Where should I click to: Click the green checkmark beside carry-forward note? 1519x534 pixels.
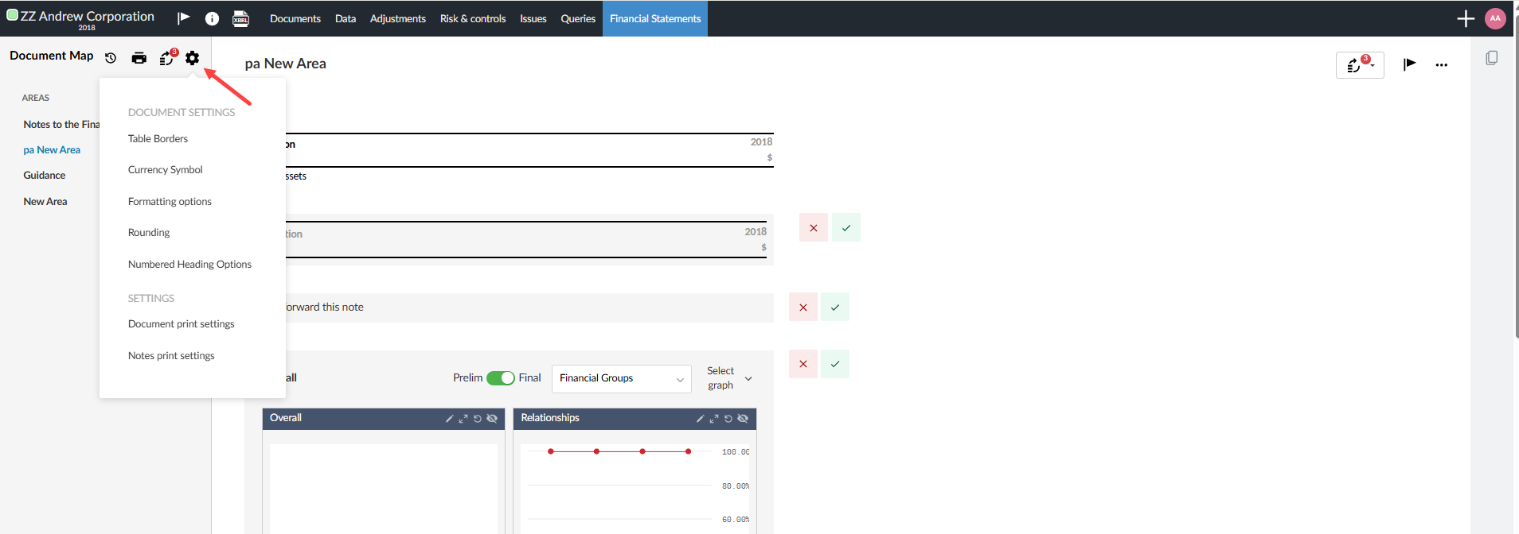[835, 308]
